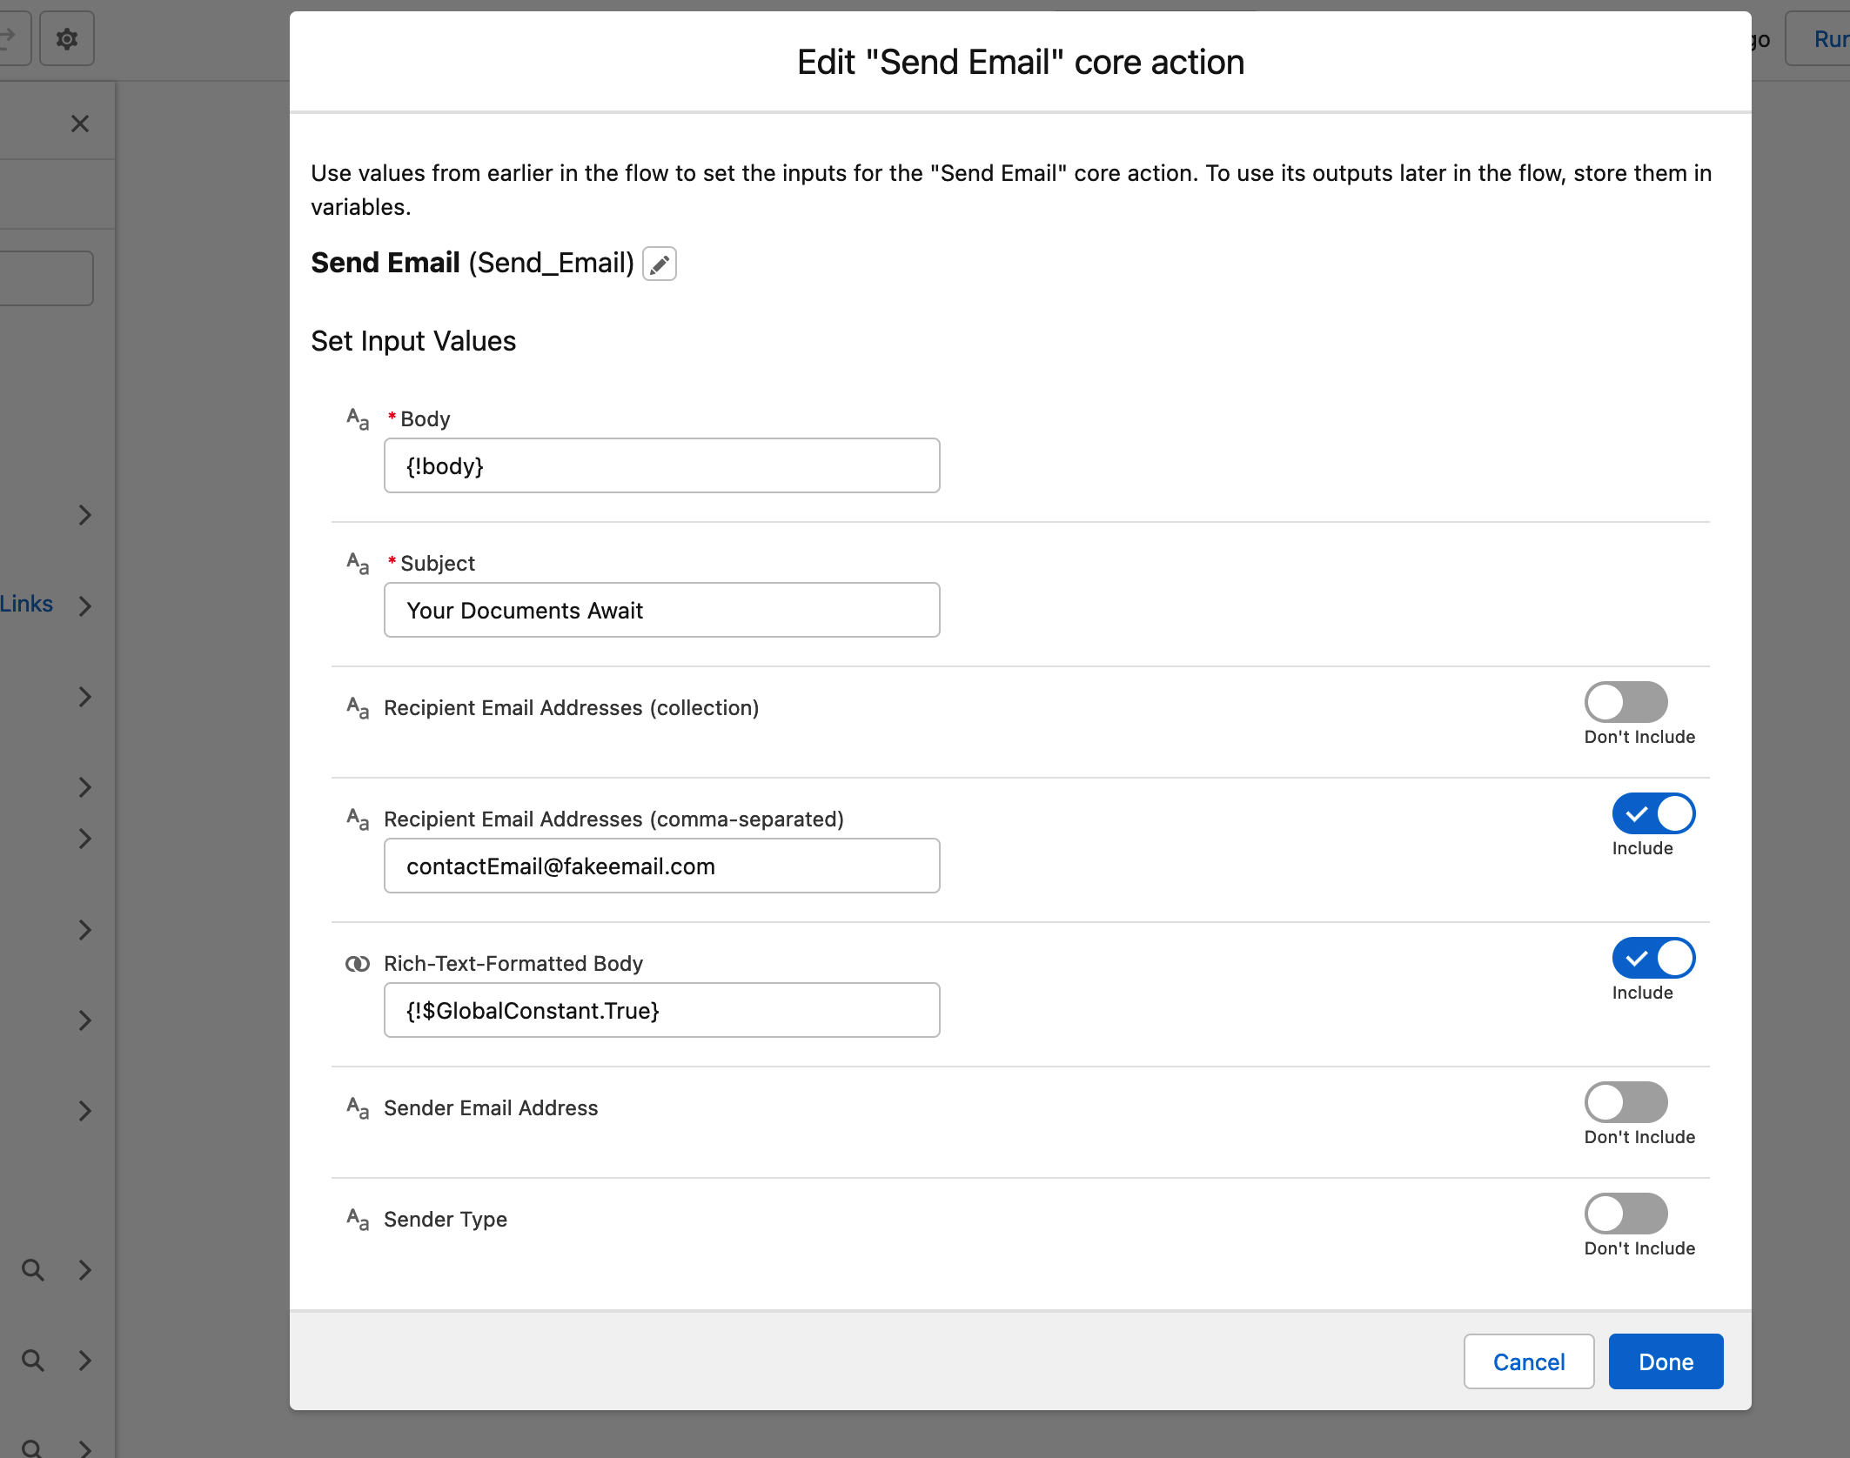1850x1458 pixels.
Task: Click the text type icon next to Recipient Email Addresses comma-separated
Action: pos(359,819)
